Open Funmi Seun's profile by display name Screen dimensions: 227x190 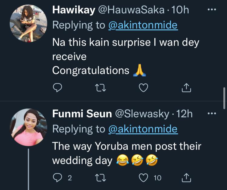[82, 114]
